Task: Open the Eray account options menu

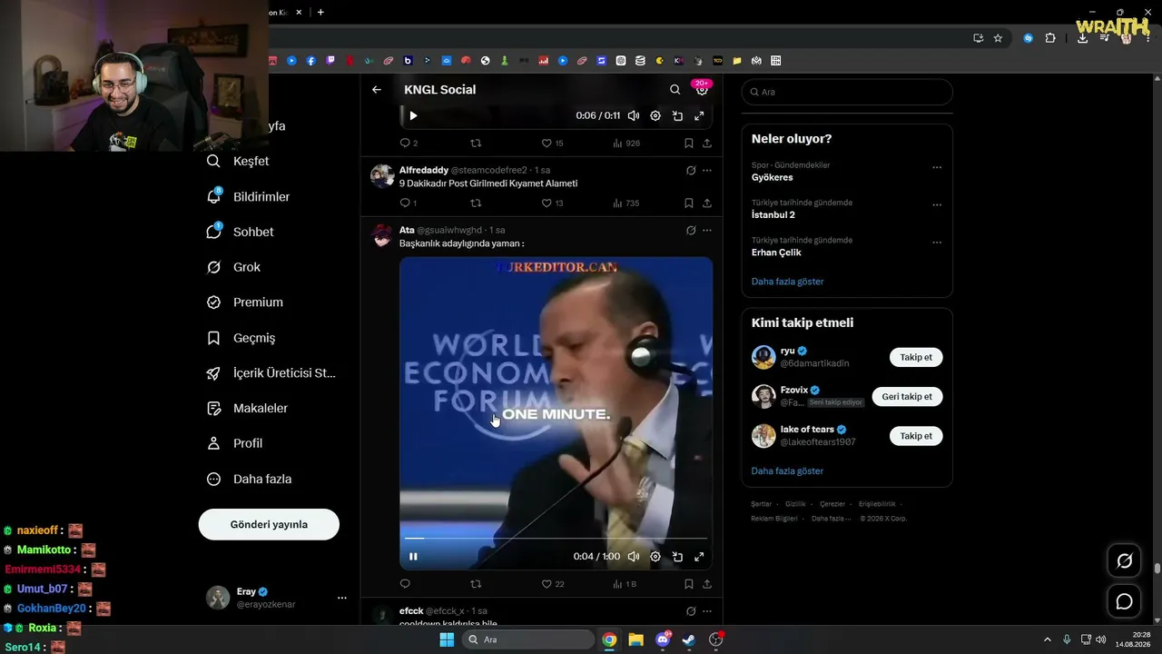Action: 342,598
